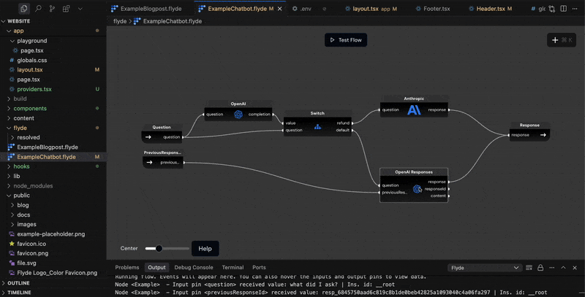This screenshot has height=297, width=585.
Task: Click the Test Flow button
Action: [346, 40]
